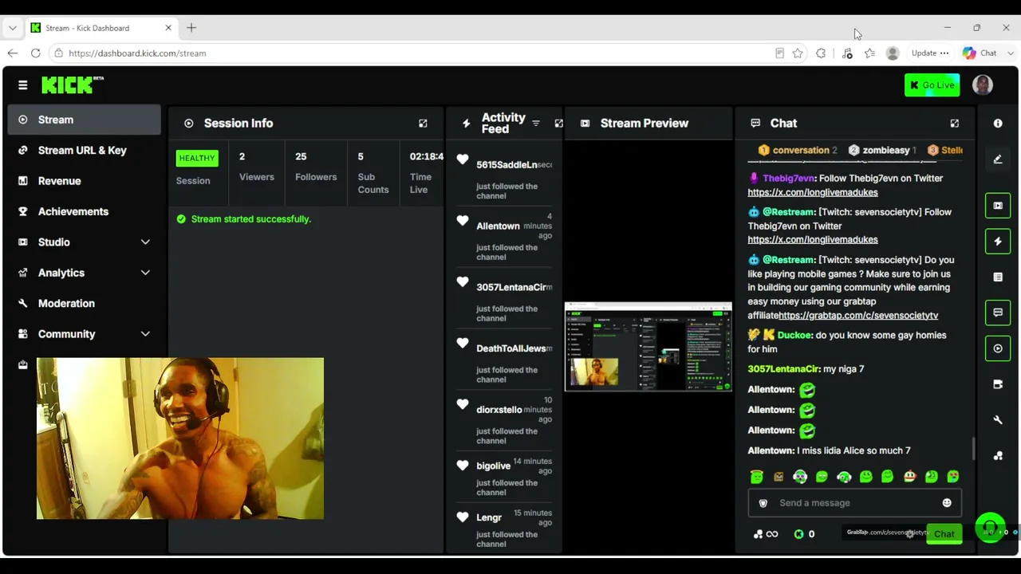Click the heart icon next to Allentown follow
This screenshot has width=1021, height=574.
point(463,221)
